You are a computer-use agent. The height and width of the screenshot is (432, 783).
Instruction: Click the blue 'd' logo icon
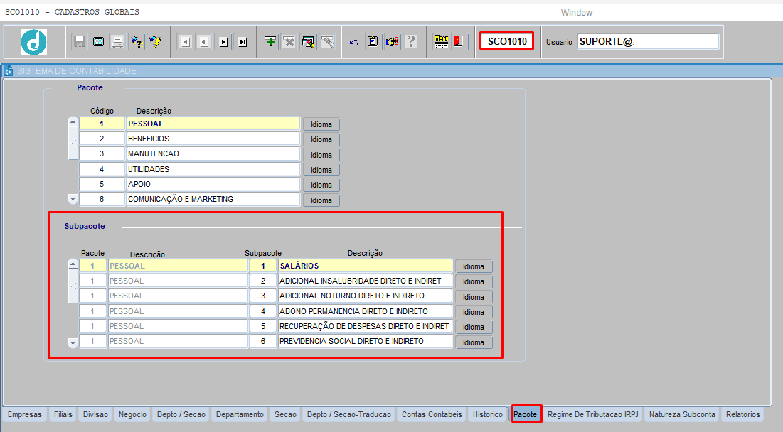pyautogui.click(x=34, y=42)
